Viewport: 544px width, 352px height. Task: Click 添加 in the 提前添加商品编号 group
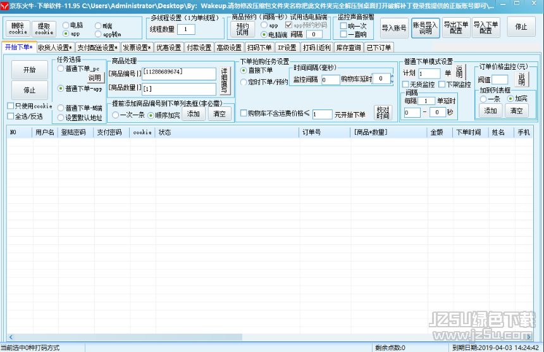point(193,114)
